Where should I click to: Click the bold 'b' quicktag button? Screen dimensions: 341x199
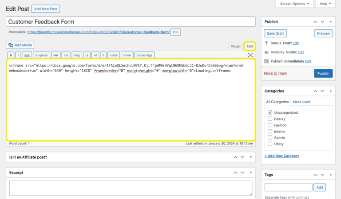pyautogui.click(x=11, y=55)
